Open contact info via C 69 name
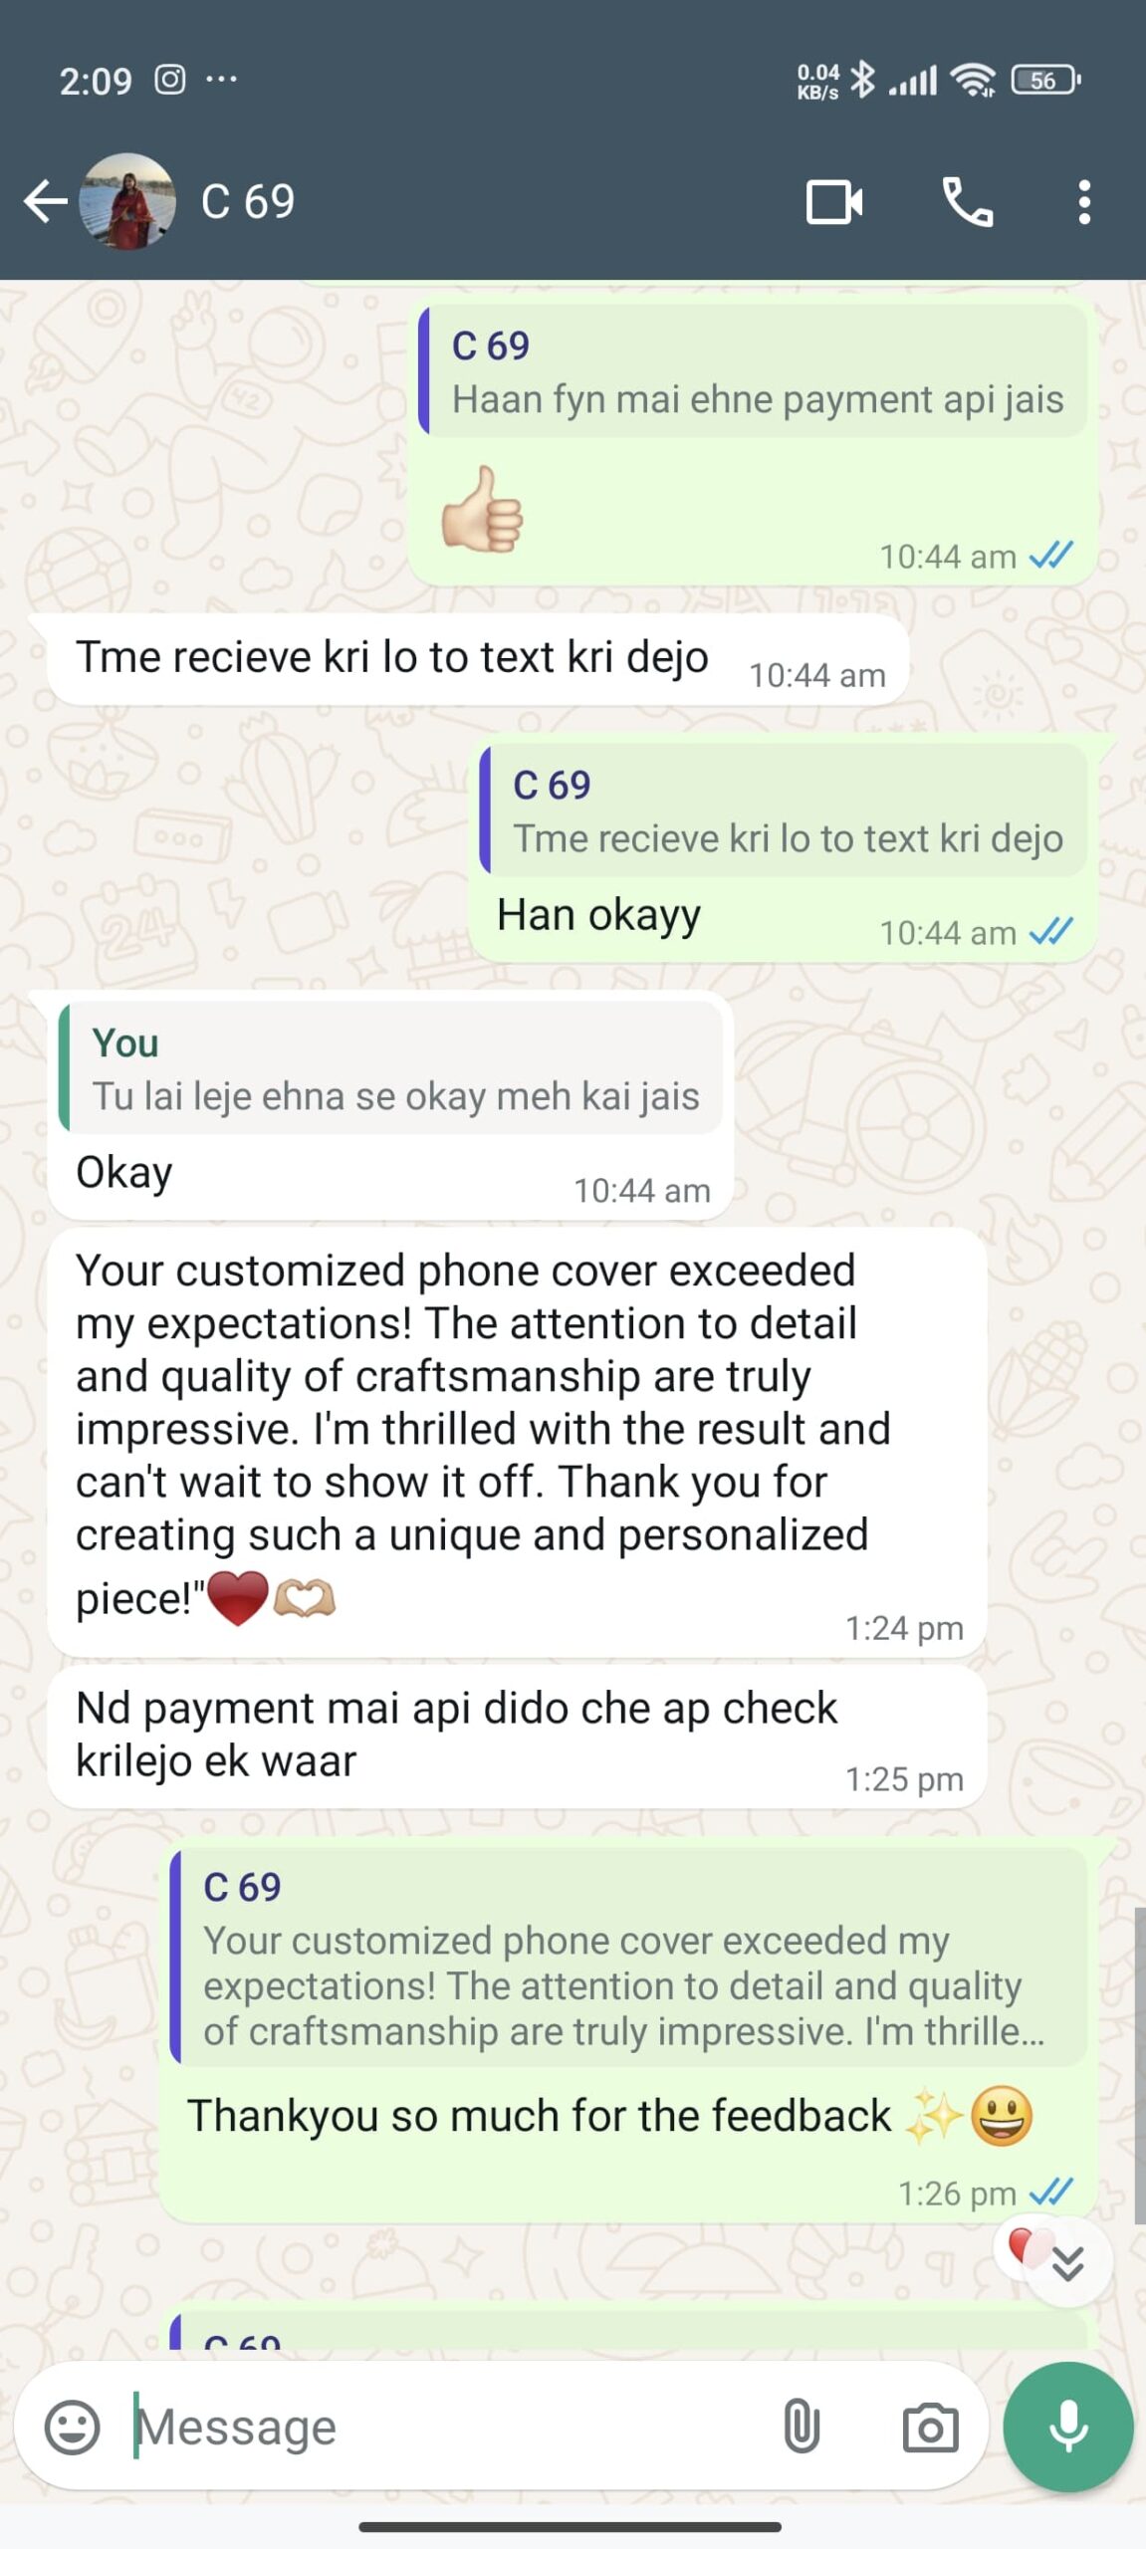 [x=248, y=202]
